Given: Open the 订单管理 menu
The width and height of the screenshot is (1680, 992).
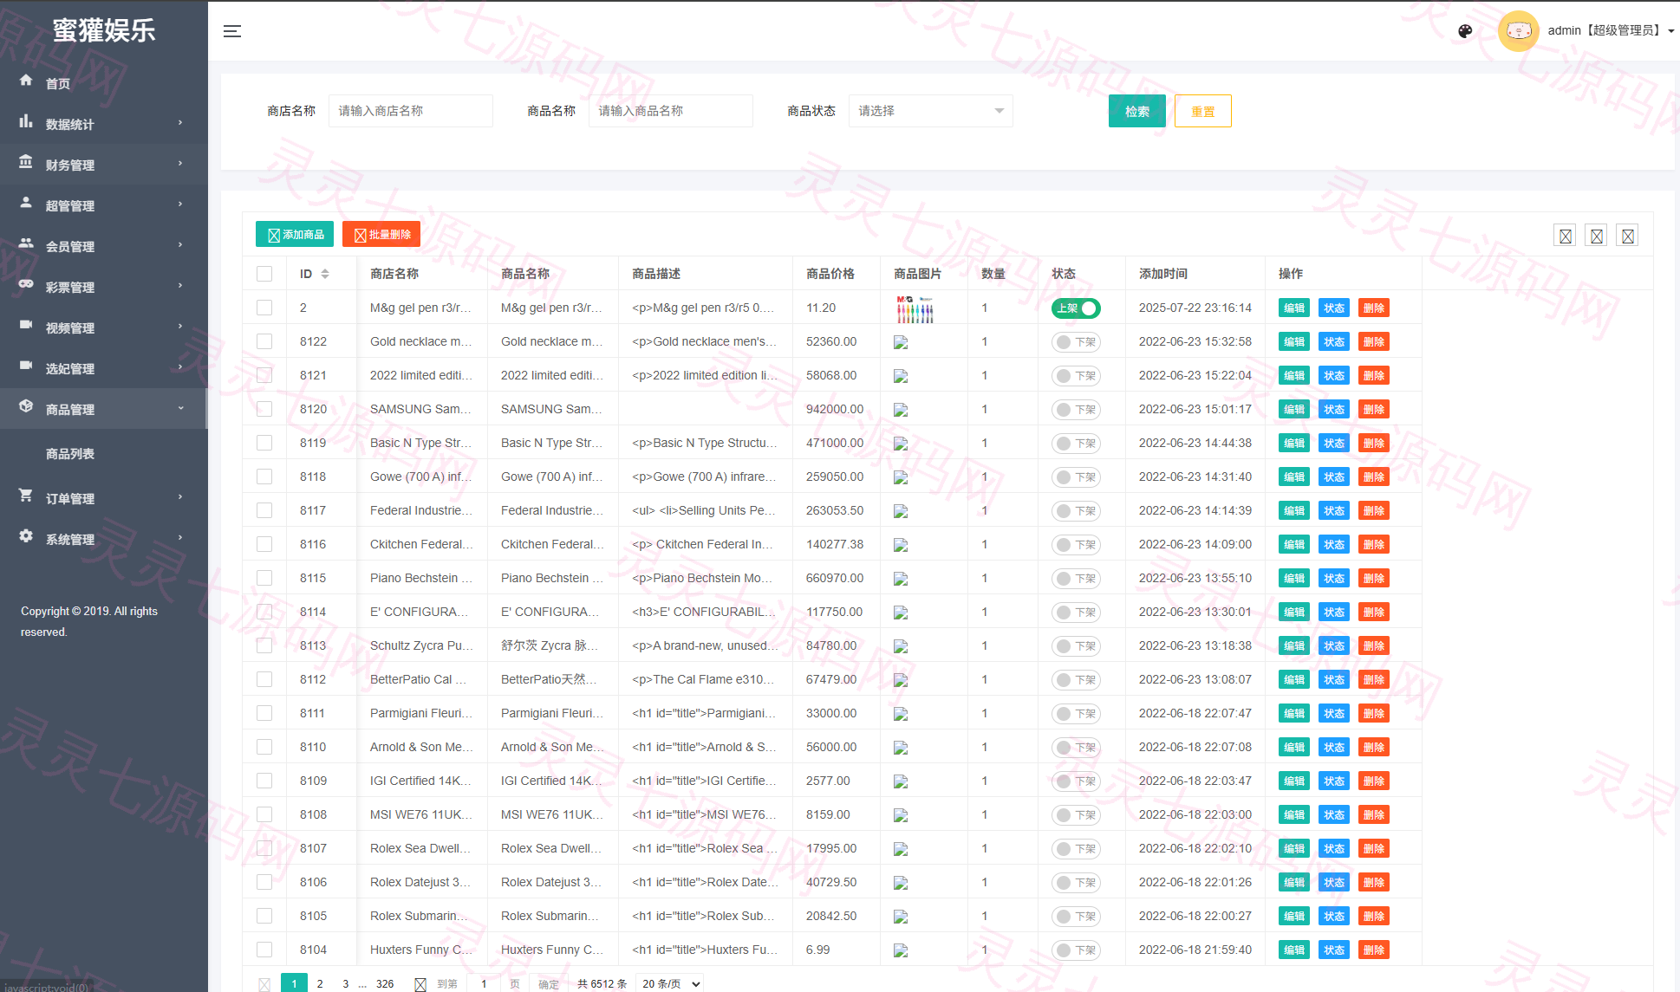Looking at the screenshot, I should pos(103,498).
